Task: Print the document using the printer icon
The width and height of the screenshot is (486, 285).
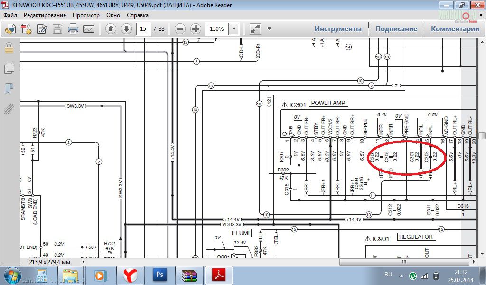Action: [73, 29]
